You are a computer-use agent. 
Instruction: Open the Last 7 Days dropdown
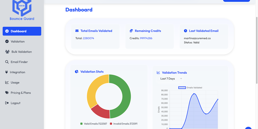click(170, 79)
